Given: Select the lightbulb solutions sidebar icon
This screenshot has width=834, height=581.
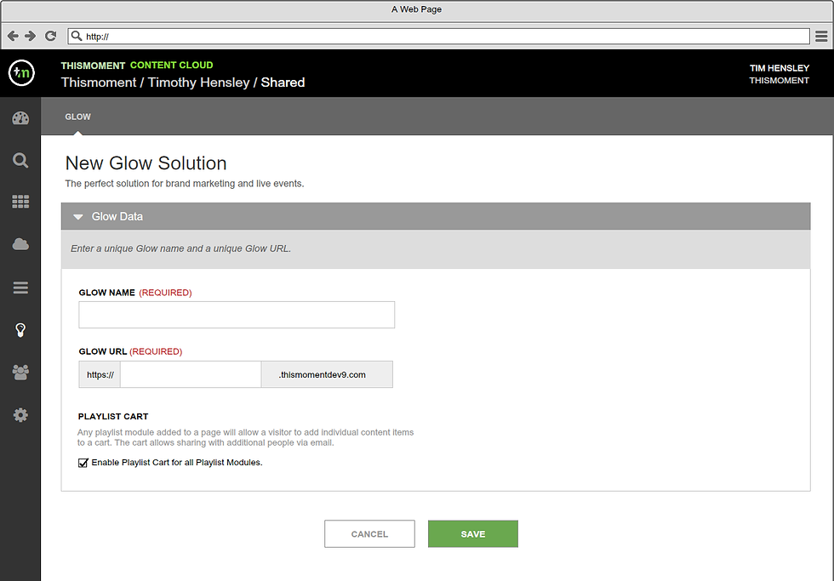Looking at the screenshot, I should [x=20, y=330].
